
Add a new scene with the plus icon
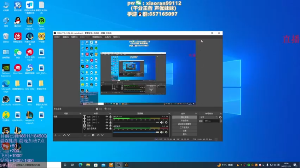(55, 135)
